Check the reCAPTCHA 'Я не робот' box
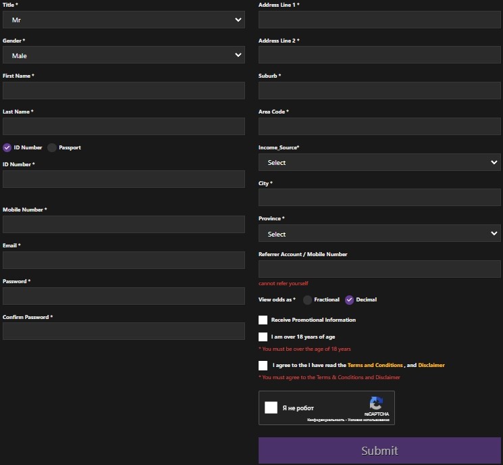The height and width of the screenshot is (465, 503). (271, 408)
